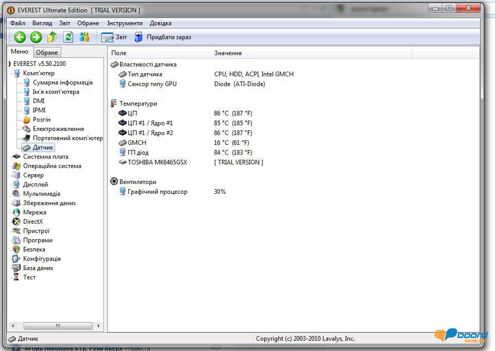Screen dimensions: 495x351
Task: Select Електроживлення in the tree
Action: click(58, 129)
